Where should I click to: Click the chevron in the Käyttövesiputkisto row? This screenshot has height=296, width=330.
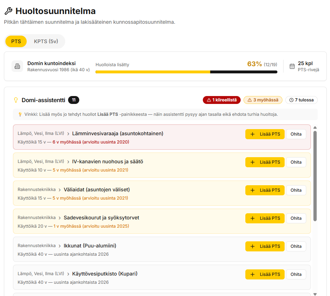pyautogui.click(x=68, y=274)
